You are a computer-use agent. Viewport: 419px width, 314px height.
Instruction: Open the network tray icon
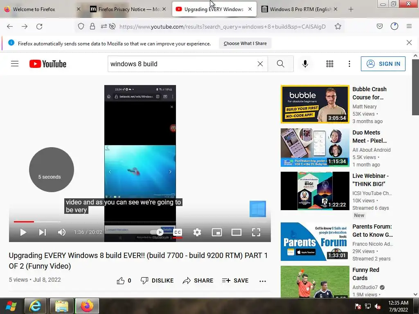coord(368,306)
